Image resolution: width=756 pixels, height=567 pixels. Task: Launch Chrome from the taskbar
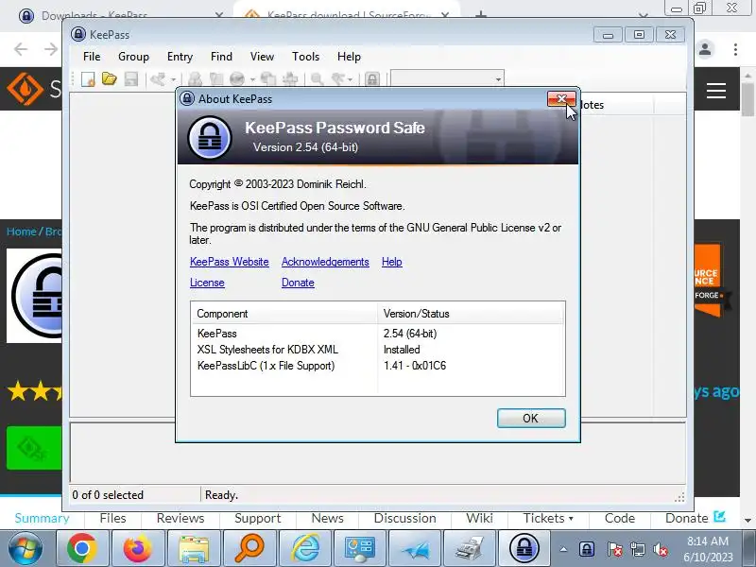82,548
